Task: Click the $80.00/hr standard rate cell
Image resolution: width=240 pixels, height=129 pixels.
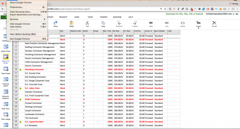Action: click(118, 36)
